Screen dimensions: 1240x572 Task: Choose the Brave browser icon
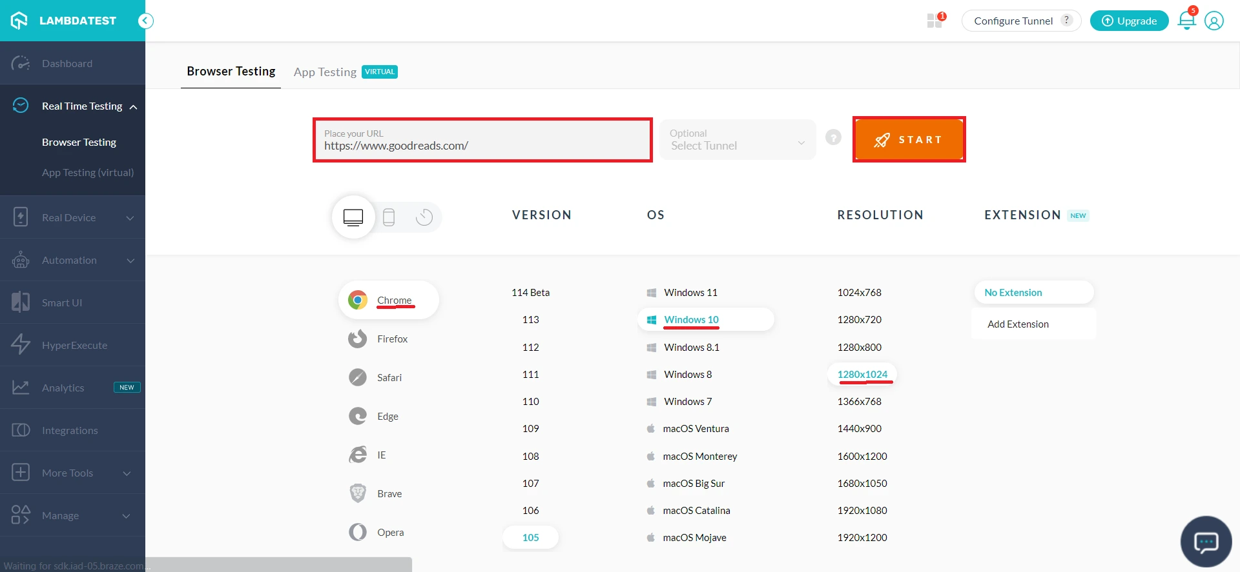[358, 493]
